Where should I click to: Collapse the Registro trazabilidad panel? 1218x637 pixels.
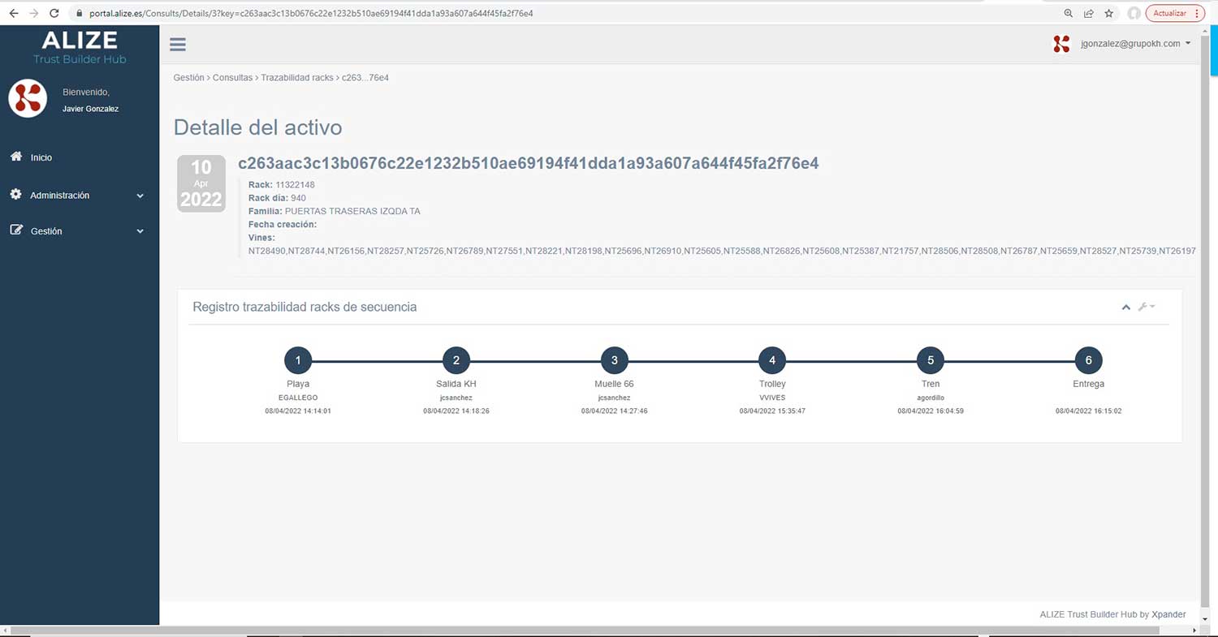pyautogui.click(x=1125, y=307)
